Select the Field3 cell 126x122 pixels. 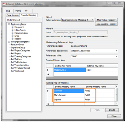100,95
